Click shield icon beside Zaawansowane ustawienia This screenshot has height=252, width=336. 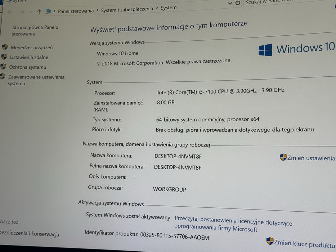click(3, 76)
